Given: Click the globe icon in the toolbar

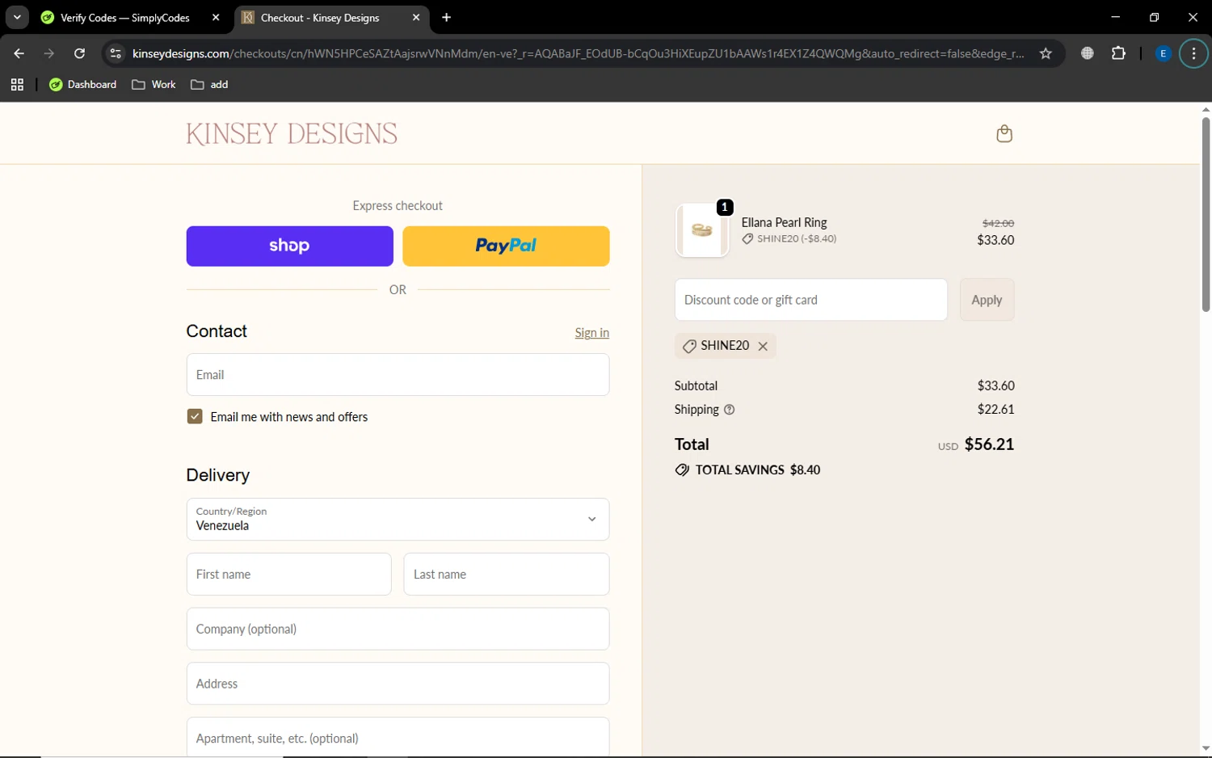Looking at the screenshot, I should (x=1088, y=53).
